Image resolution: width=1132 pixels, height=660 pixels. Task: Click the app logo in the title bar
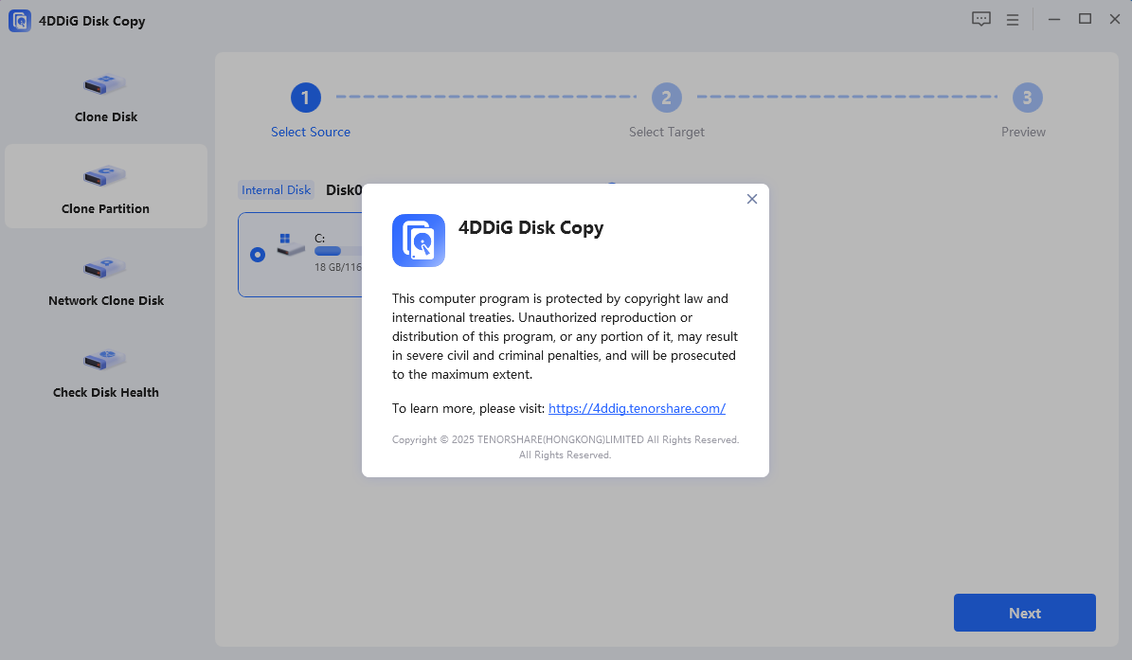click(x=20, y=20)
